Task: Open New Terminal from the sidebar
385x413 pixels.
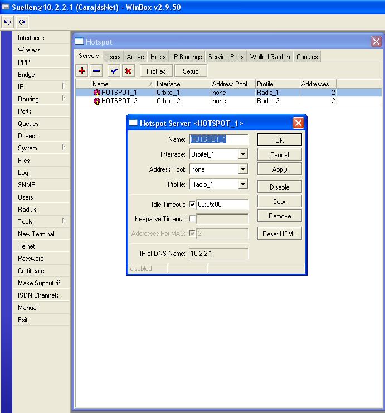Action: pos(41,234)
